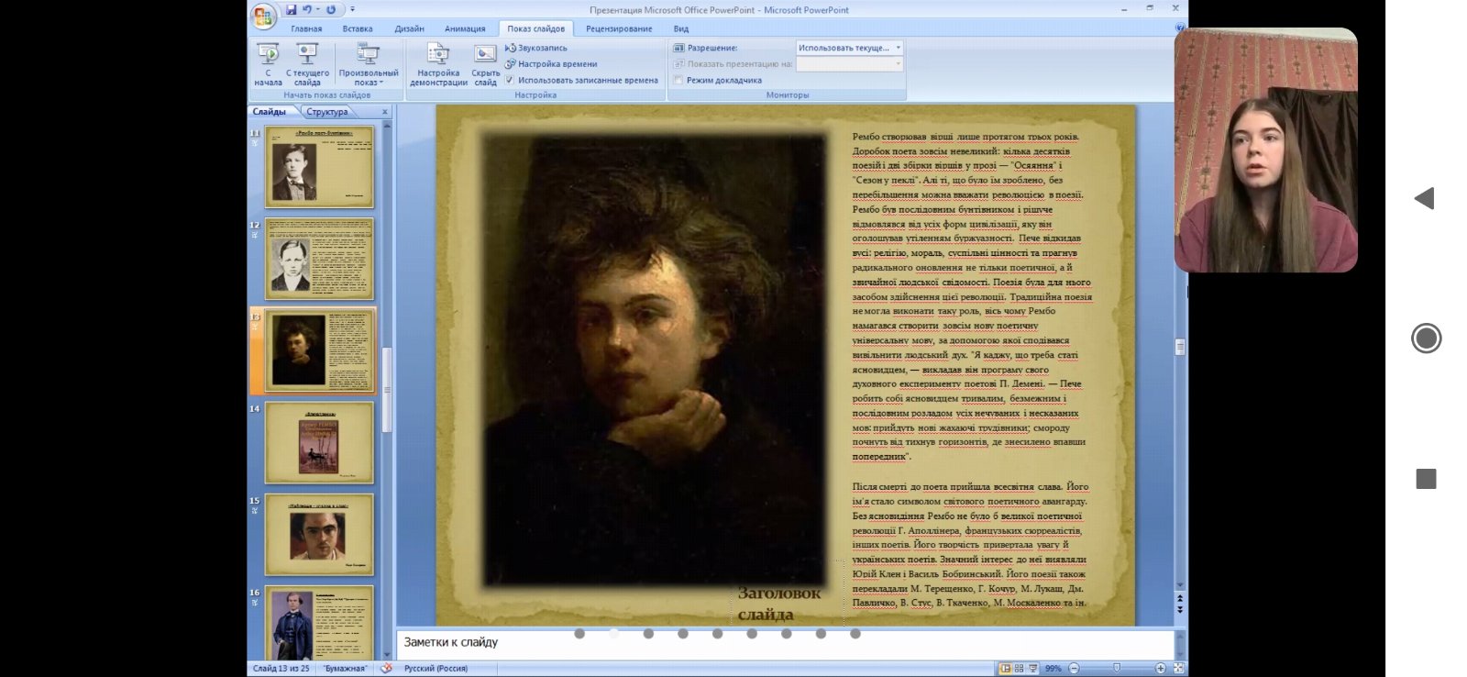The width and height of the screenshot is (1467, 677).
Task: Select slide 12 thumbnail
Action: tap(319, 259)
